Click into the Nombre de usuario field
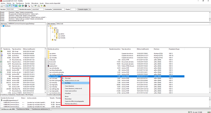Viewport: 211px width, 113px height. click(x=38, y=9)
